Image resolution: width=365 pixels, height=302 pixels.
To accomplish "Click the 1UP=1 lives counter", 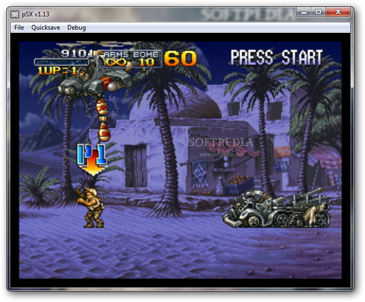I will [57, 70].
